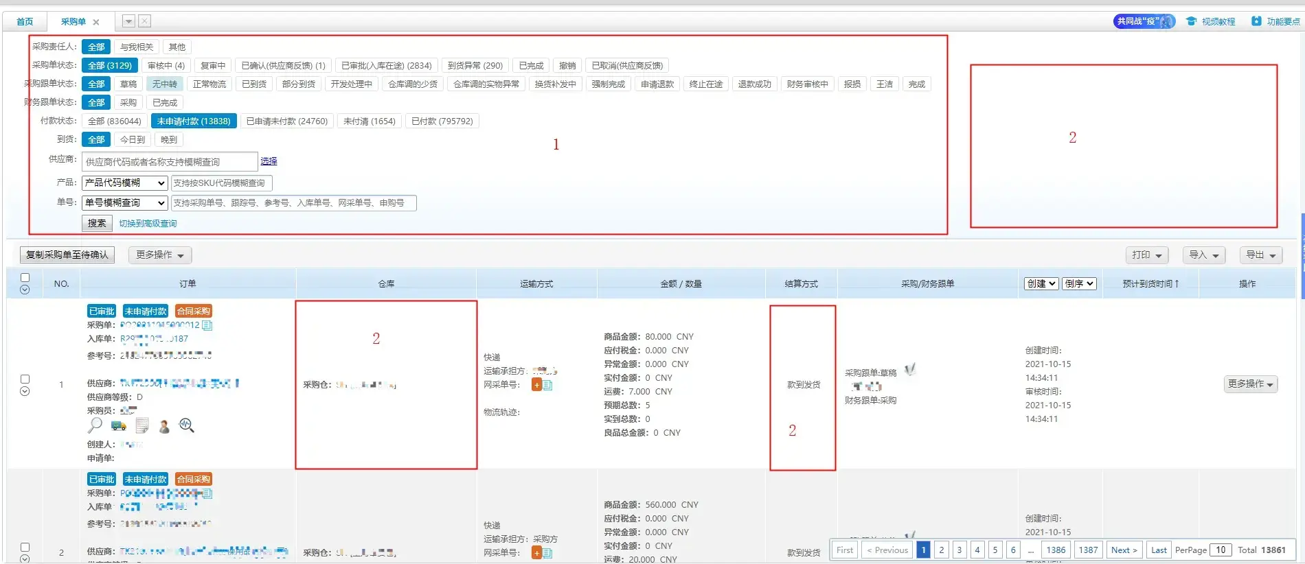The height and width of the screenshot is (564, 1305).
Task: Click the list icon beside 网采单号 in row 1
Action: pos(547,385)
